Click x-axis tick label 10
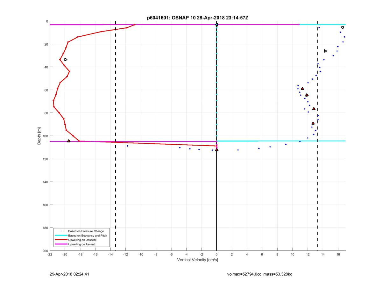The height and width of the screenshot is (282, 382). [293, 255]
